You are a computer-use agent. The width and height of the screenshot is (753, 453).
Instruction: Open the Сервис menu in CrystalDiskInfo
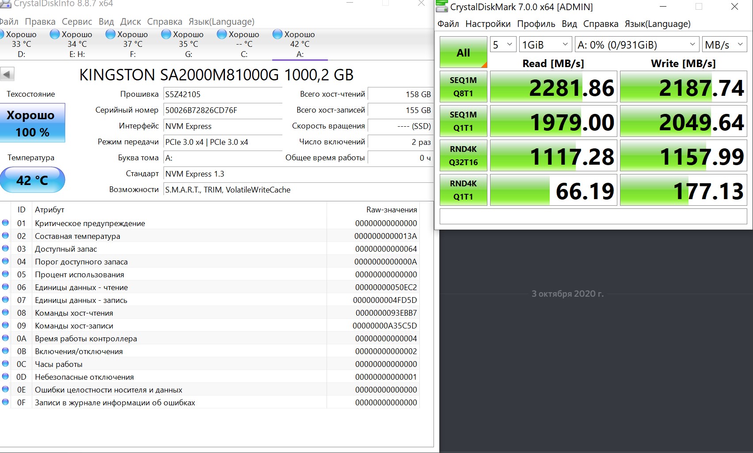77,22
